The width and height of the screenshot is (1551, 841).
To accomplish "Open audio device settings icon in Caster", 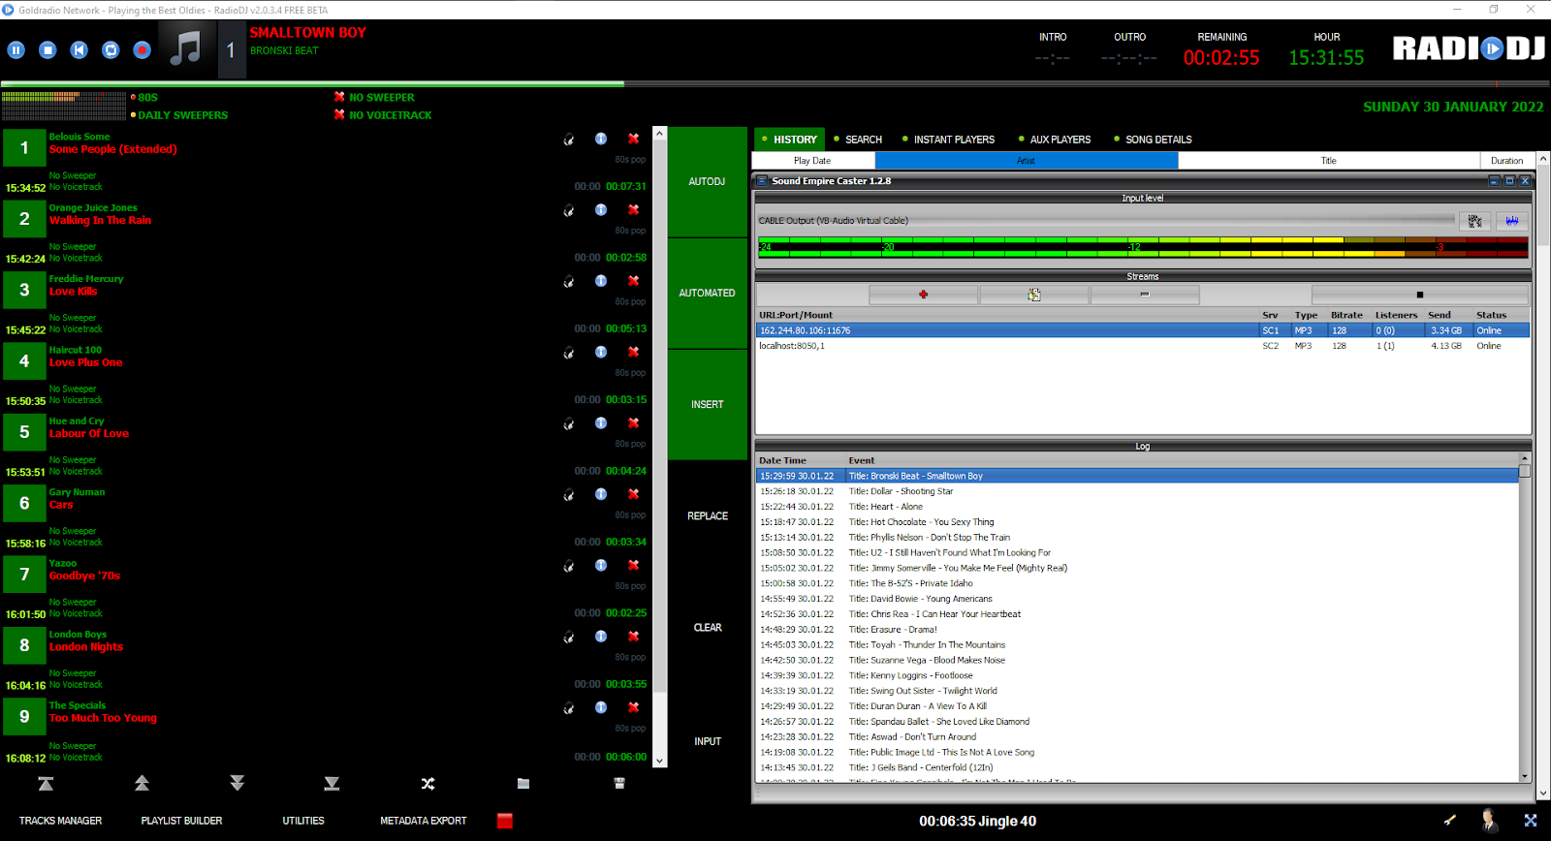I will coord(1475,221).
